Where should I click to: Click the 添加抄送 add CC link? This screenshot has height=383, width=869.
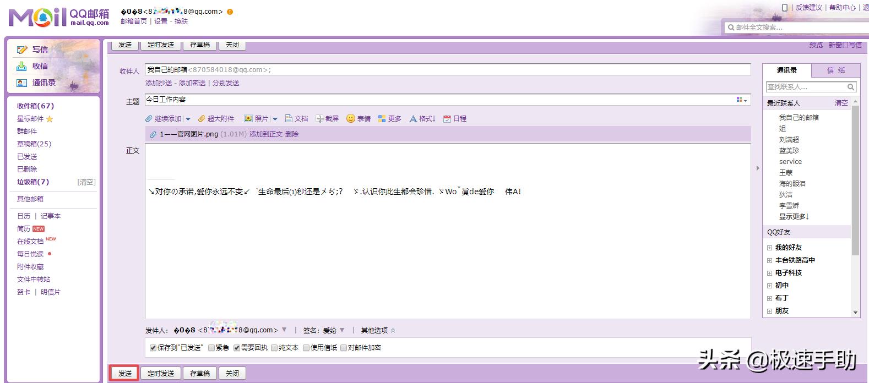159,83
